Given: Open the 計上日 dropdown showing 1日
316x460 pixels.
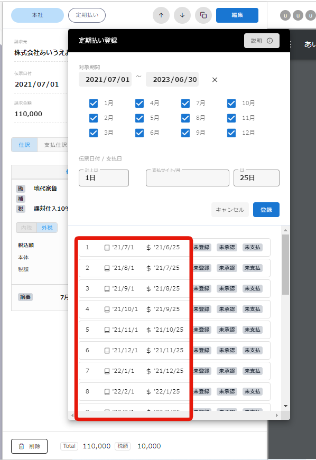Looking at the screenshot, I should [x=104, y=178].
